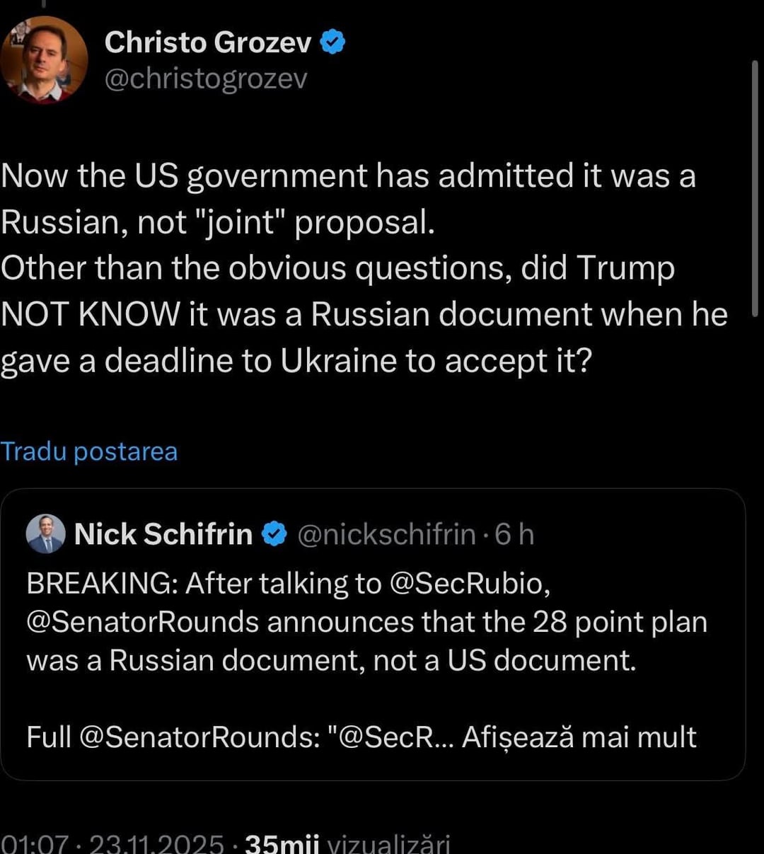Click Nick Schifrin's verified badge icon
The width and height of the screenshot is (764, 854).
pyautogui.click(x=274, y=534)
